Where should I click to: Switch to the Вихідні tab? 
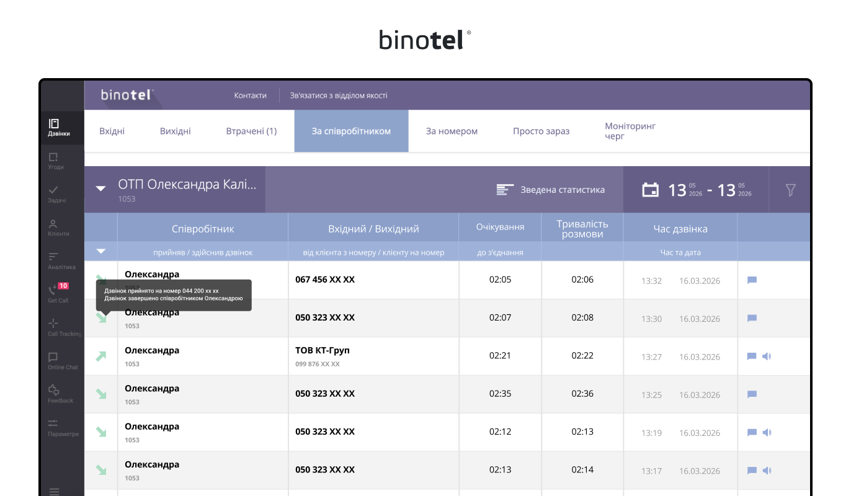pyautogui.click(x=176, y=131)
